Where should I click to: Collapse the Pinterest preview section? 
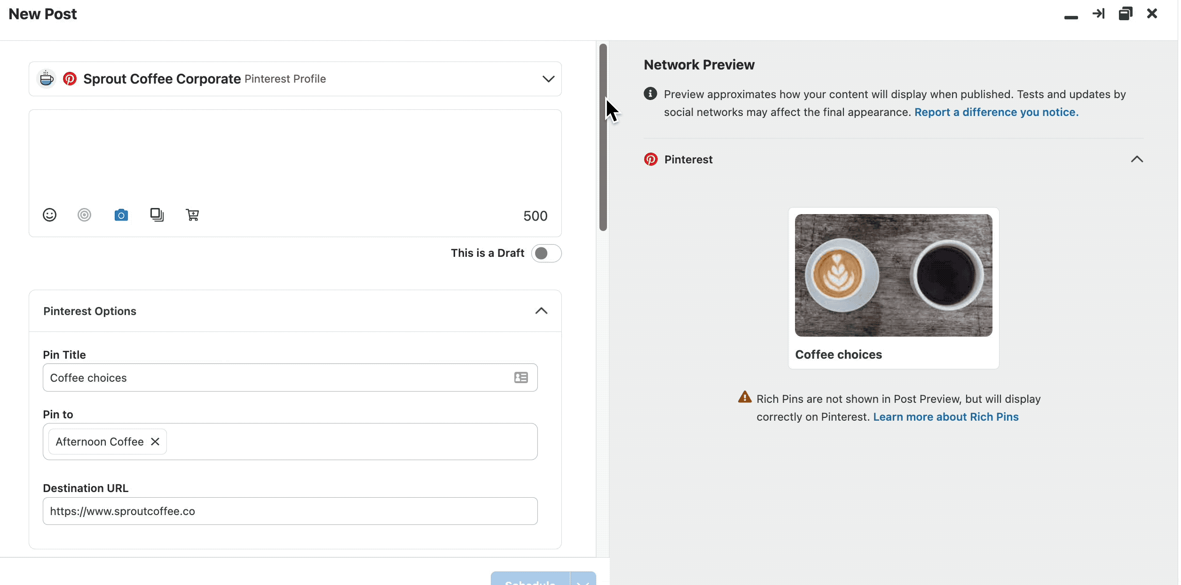coord(1137,159)
